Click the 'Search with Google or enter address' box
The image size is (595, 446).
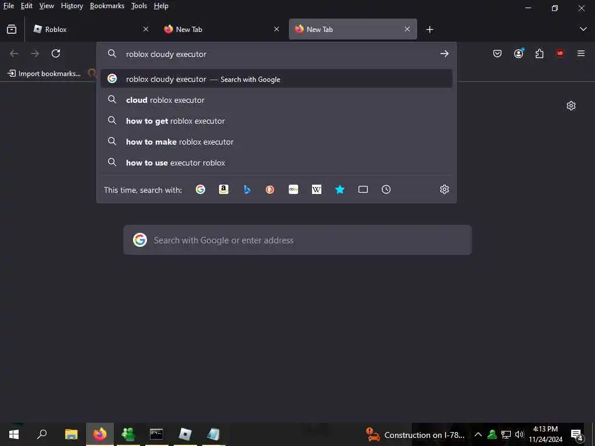[297, 240]
